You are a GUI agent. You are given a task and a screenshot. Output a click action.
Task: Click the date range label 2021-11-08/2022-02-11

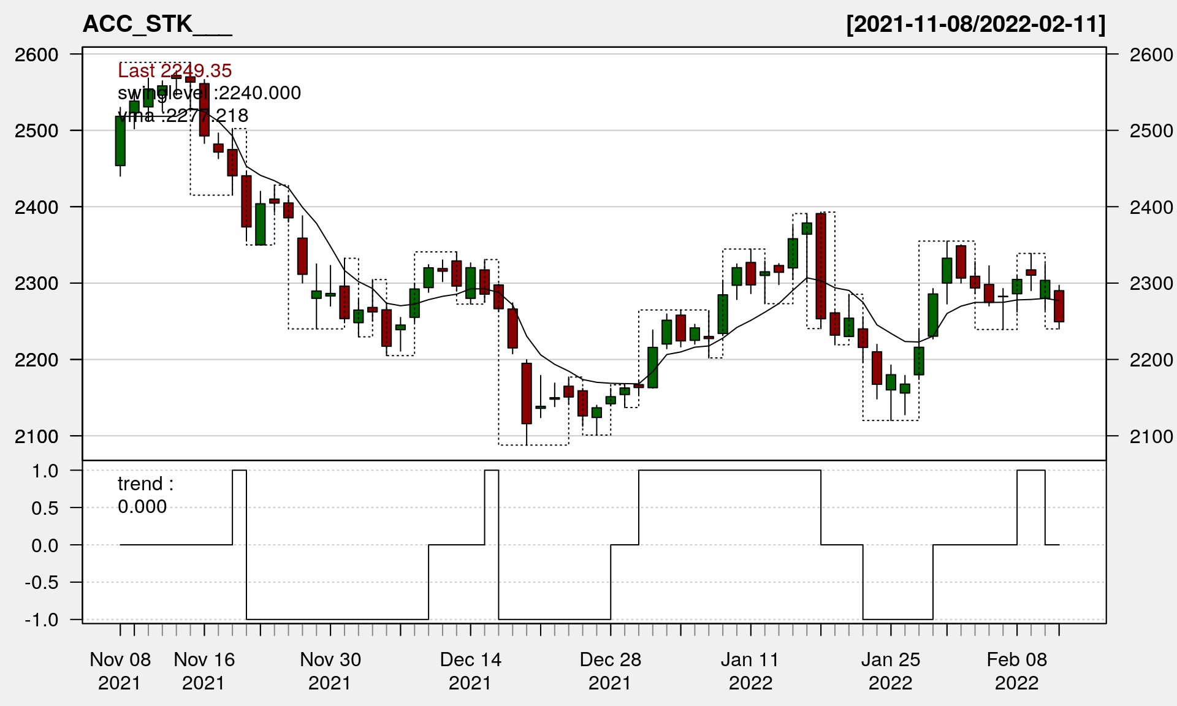tap(976, 25)
